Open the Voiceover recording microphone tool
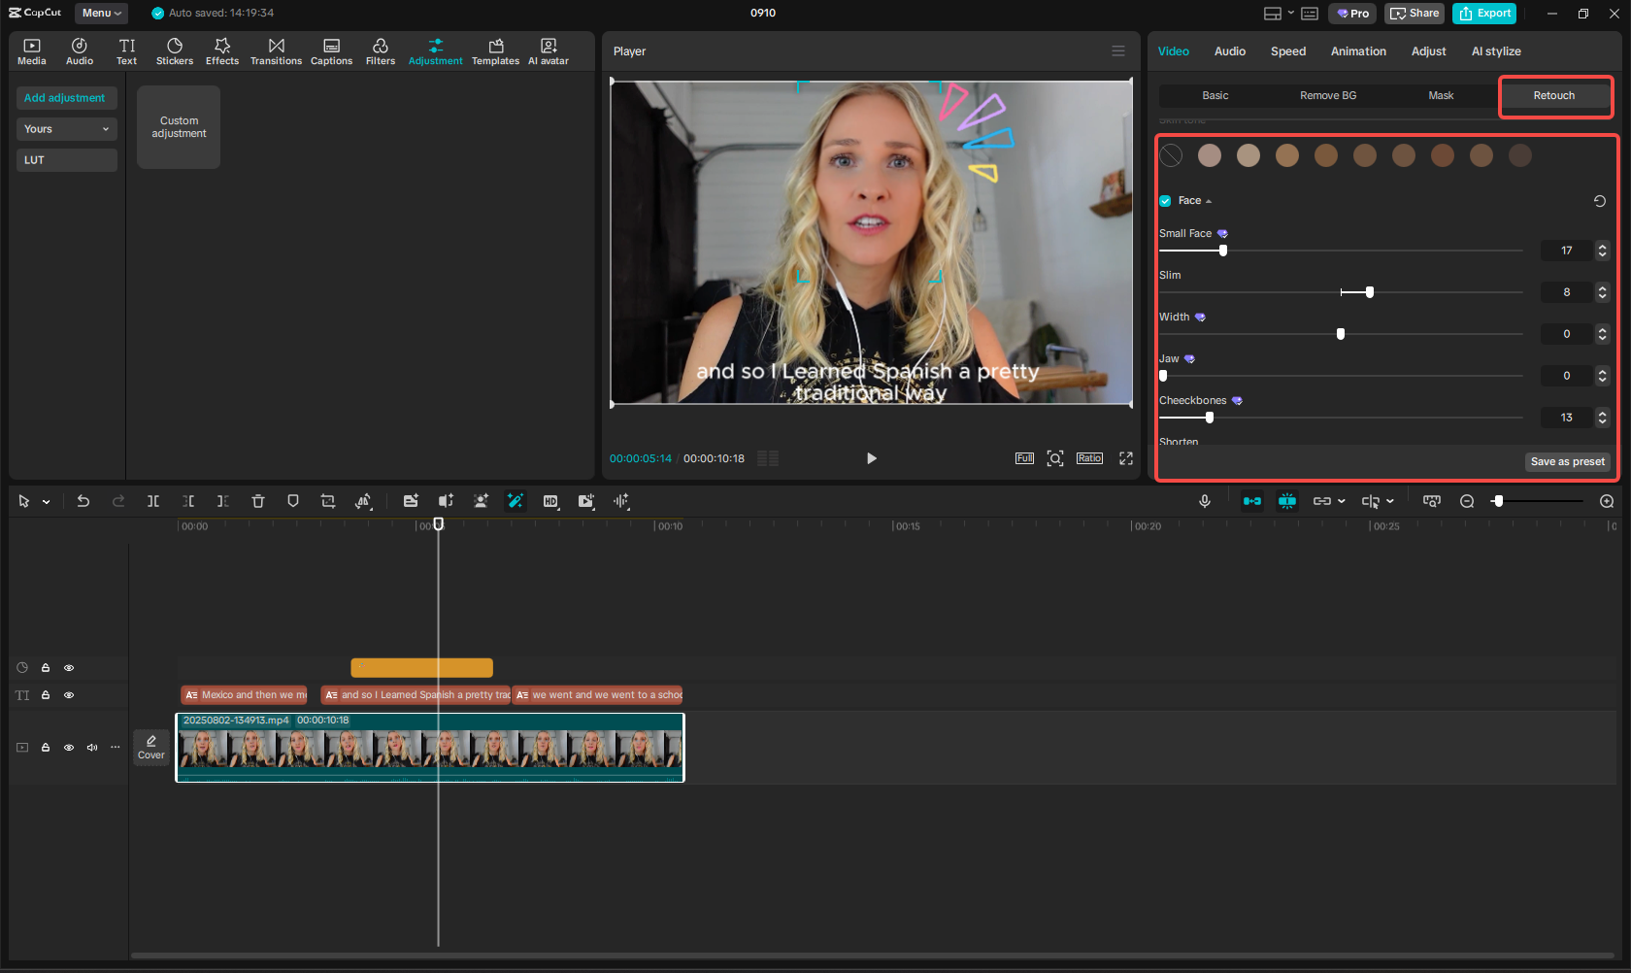1631x973 pixels. coord(1204,501)
